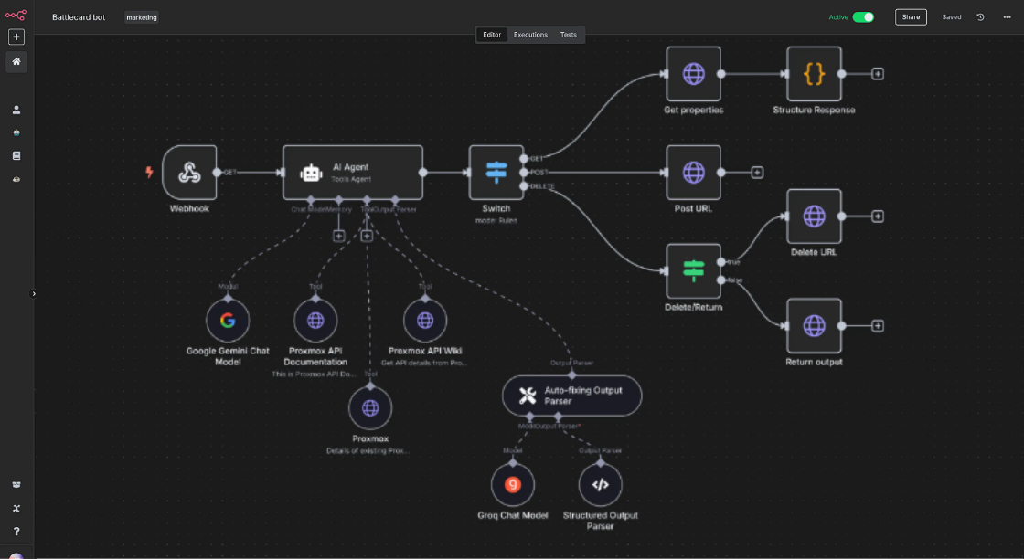Toggle the workflow Active switch

(863, 16)
